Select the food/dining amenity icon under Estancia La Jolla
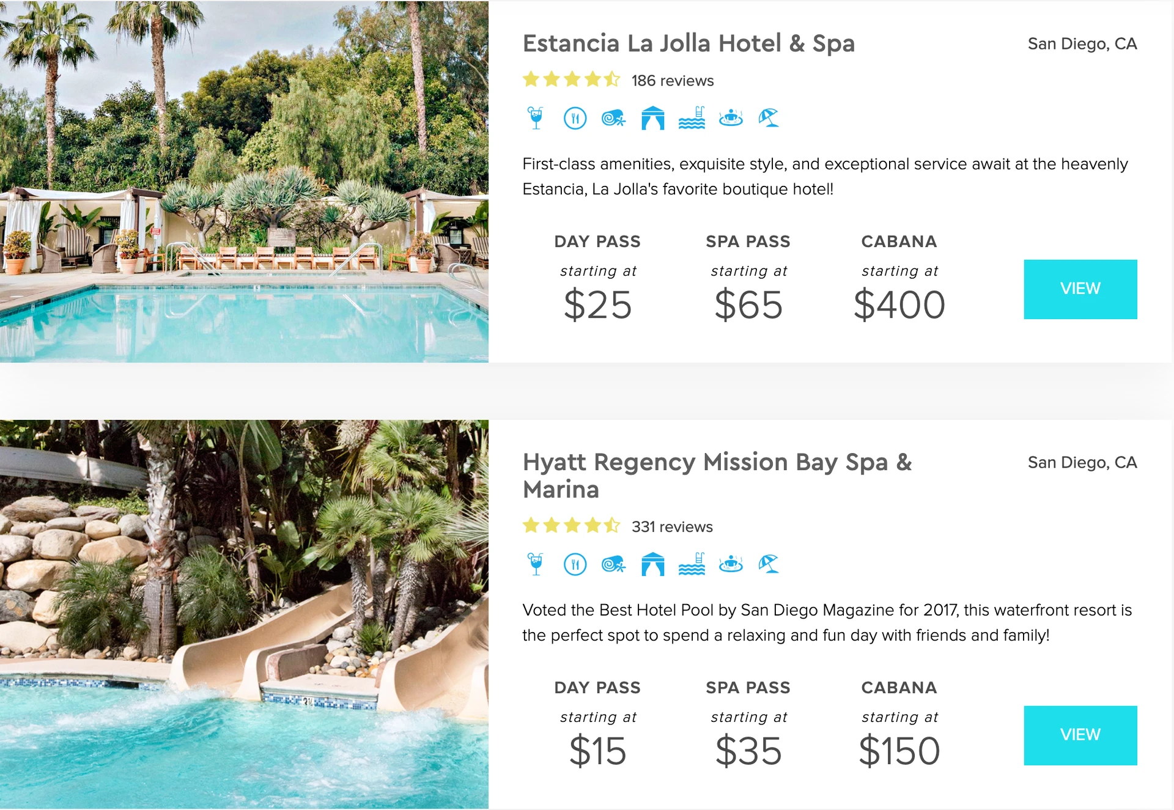 575,117
